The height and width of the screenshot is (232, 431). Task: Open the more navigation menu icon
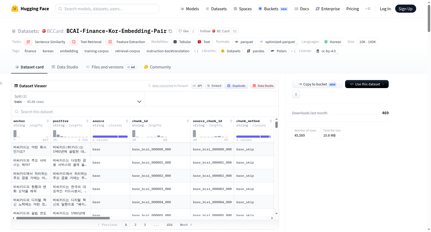pyautogui.click(x=368, y=9)
